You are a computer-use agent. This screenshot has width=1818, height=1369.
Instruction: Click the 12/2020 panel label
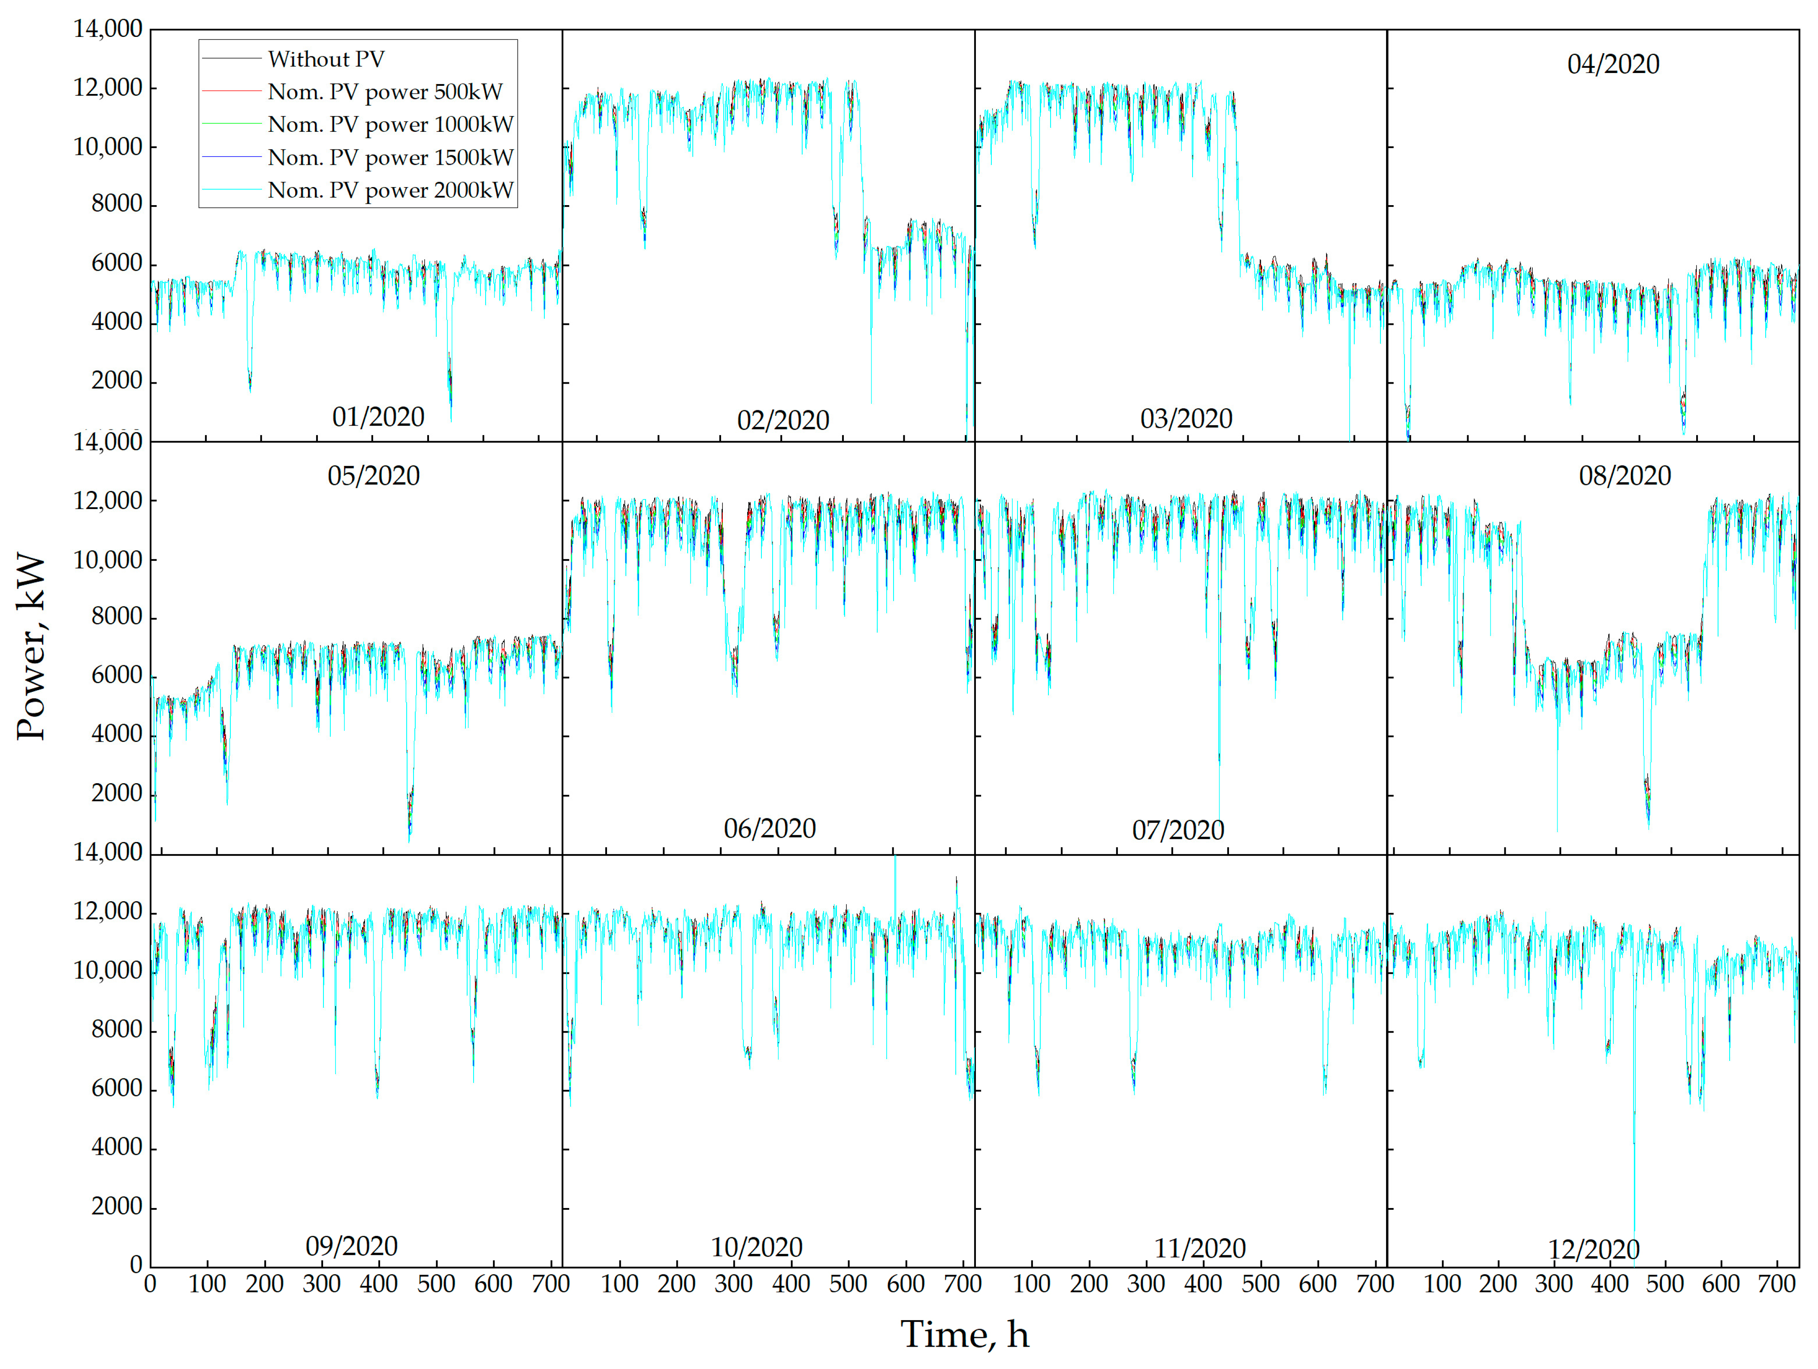[1594, 1250]
